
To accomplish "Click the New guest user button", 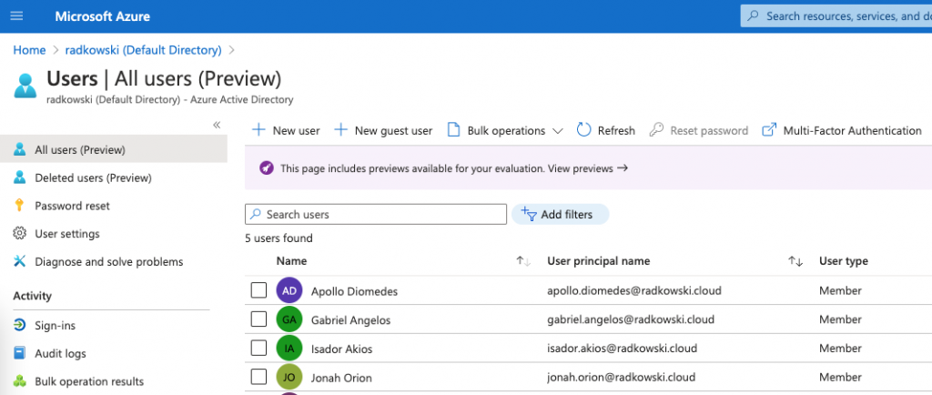I will (383, 131).
